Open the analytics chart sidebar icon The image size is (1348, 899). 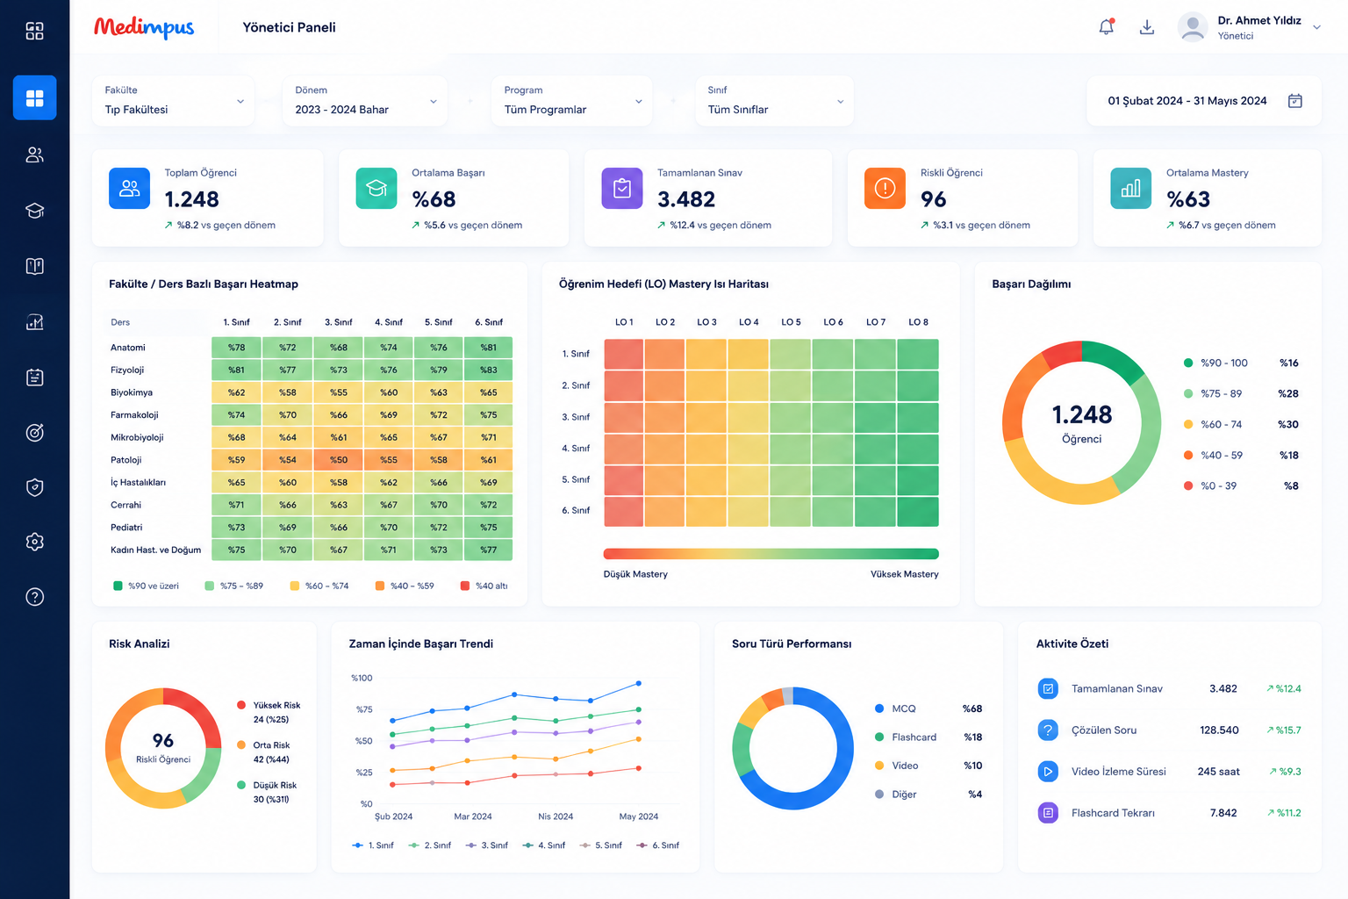pyautogui.click(x=34, y=322)
